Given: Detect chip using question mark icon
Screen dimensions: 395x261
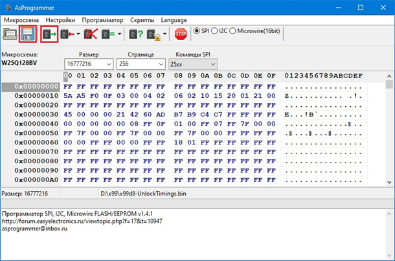Looking at the screenshot, I should pyautogui.click(x=136, y=34).
